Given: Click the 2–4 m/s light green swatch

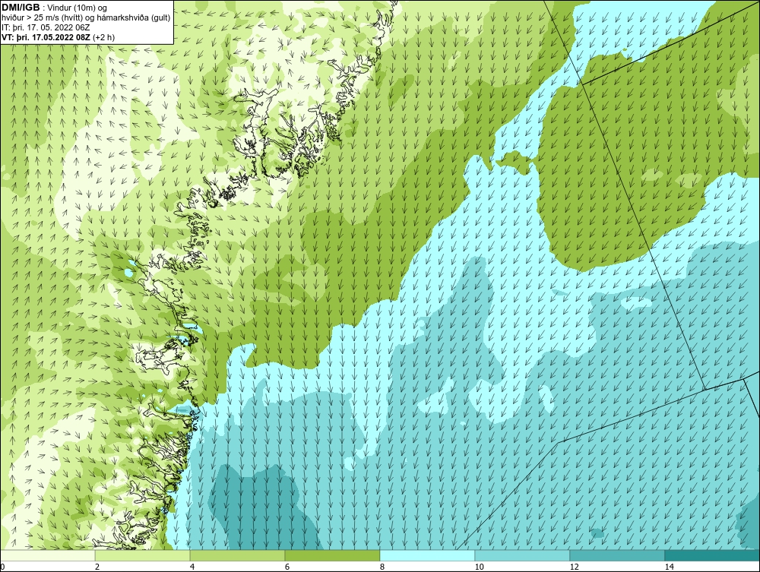Looking at the screenshot, I should pyautogui.click(x=143, y=555).
